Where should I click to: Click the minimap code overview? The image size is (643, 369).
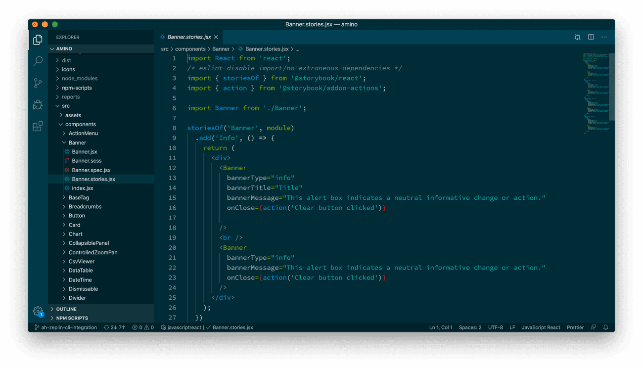coord(596,93)
